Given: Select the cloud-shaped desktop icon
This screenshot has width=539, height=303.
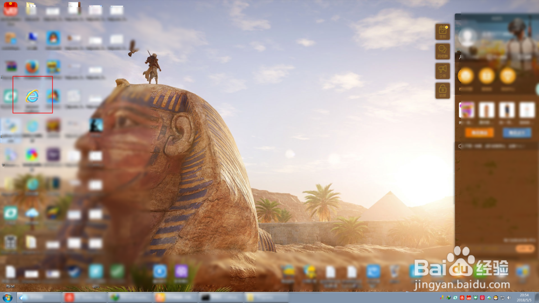Looking at the screenshot, I should [x=32, y=214].
